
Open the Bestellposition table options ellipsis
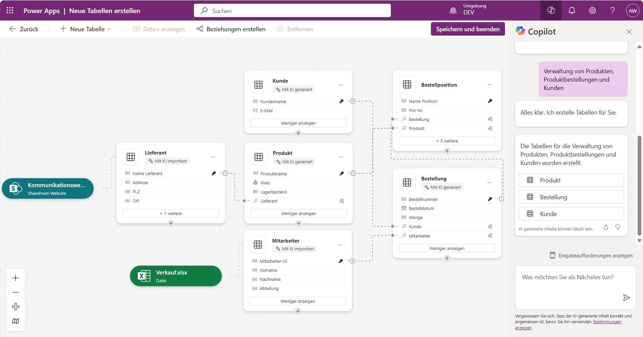(x=489, y=85)
